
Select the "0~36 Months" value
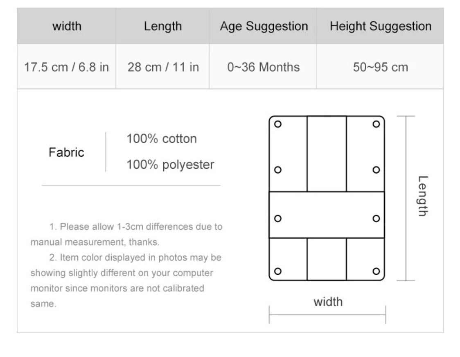tap(263, 67)
